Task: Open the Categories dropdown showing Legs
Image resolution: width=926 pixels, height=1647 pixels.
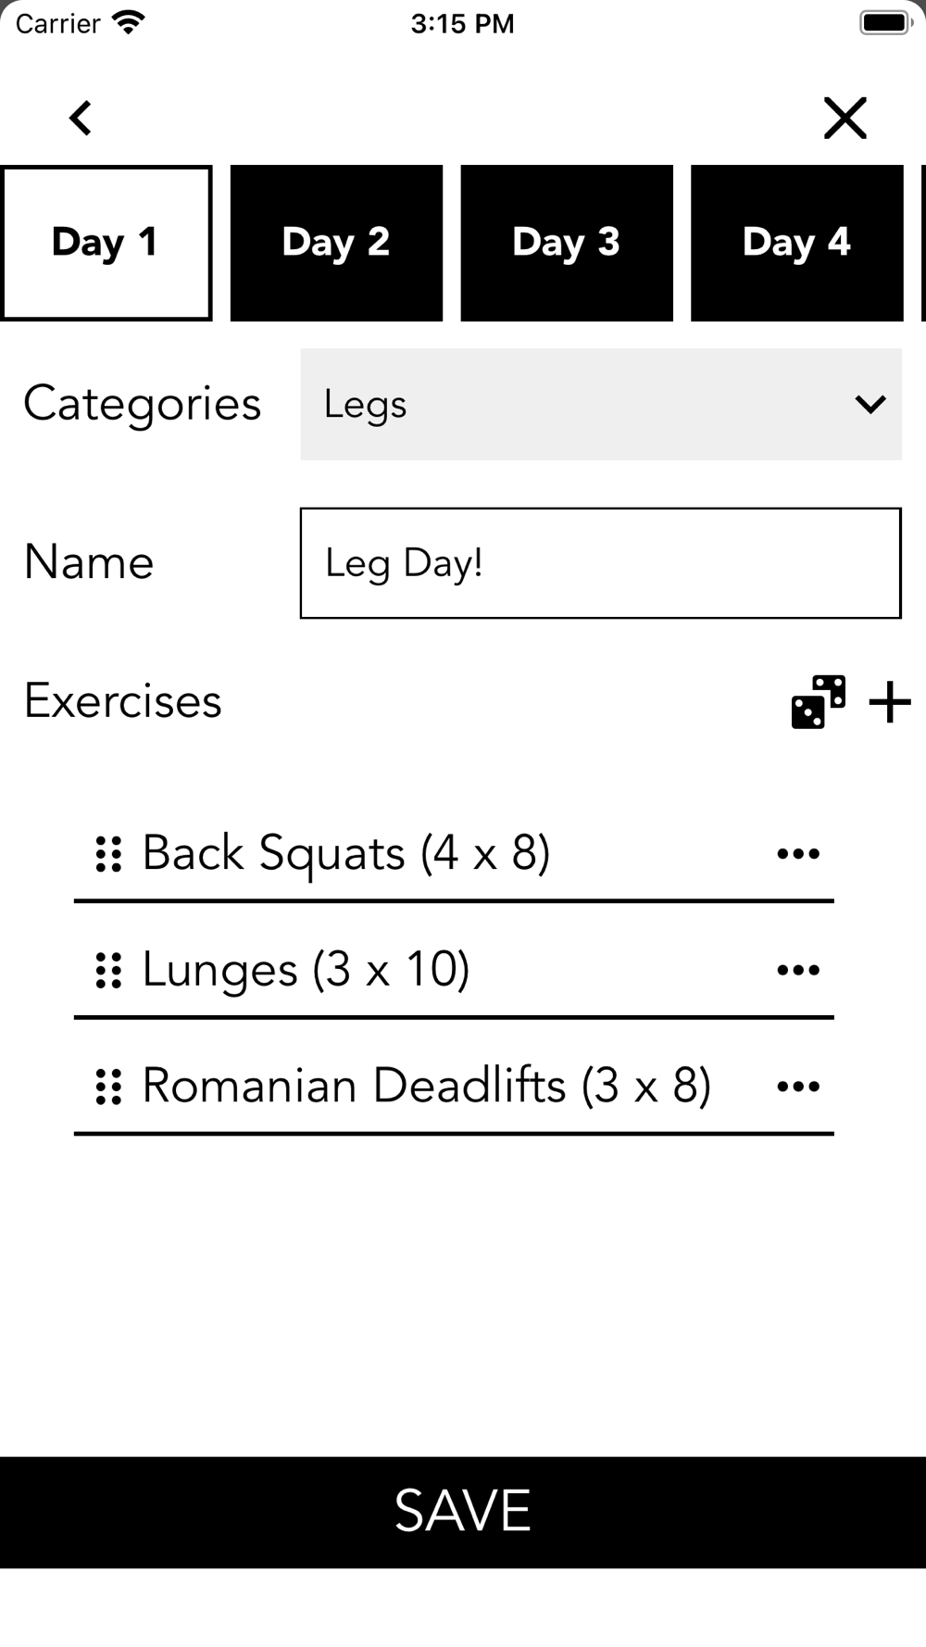Action: coord(601,404)
